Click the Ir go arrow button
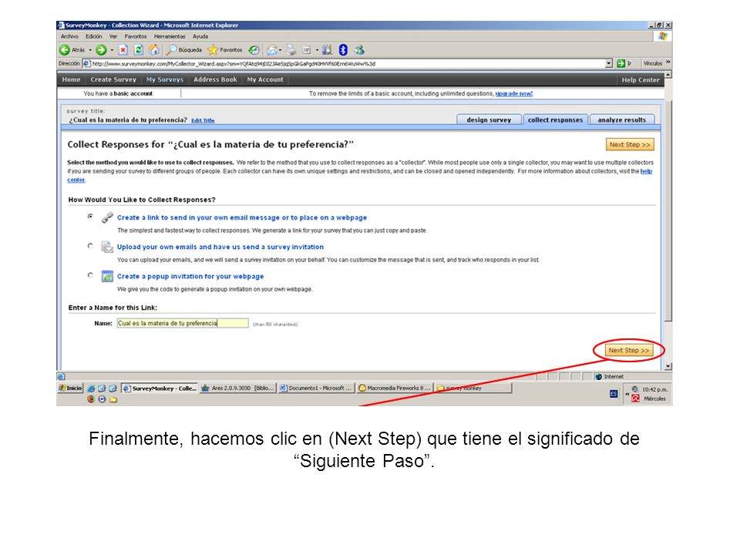 [624, 64]
